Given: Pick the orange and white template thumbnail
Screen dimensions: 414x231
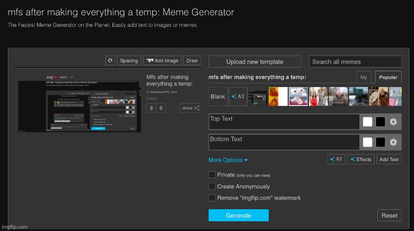Looking at the screenshot, I should click(278, 96).
